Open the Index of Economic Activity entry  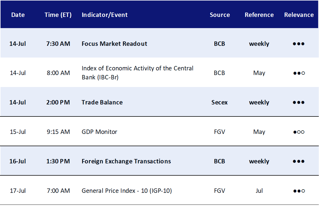[x=137, y=73]
